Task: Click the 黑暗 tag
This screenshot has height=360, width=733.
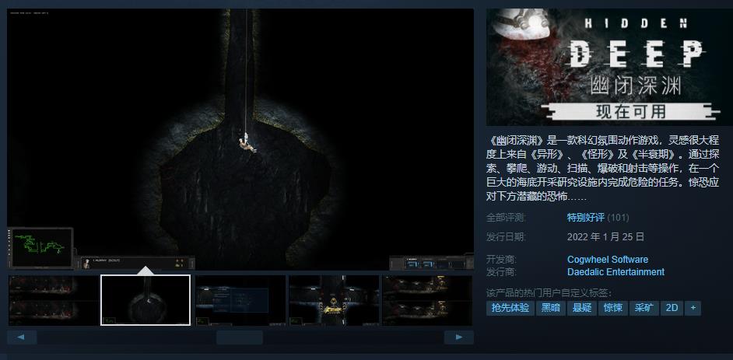Action: tap(550, 308)
